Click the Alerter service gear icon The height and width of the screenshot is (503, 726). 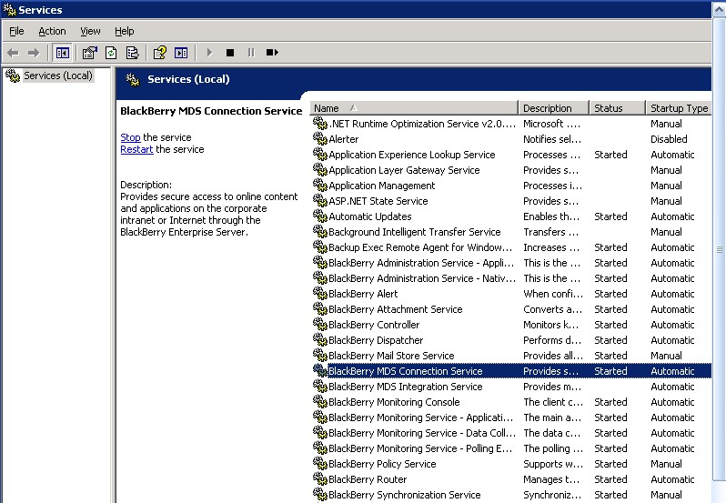320,138
